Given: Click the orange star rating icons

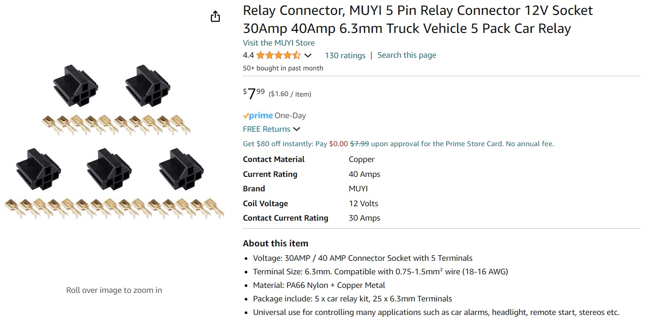Looking at the screenshot, I should 278,56.
